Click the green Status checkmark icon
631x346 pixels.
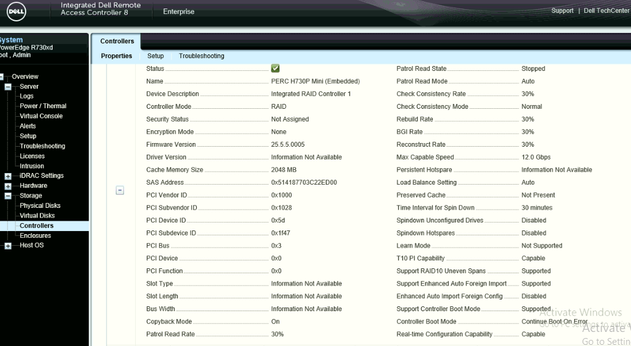point(275,68)
